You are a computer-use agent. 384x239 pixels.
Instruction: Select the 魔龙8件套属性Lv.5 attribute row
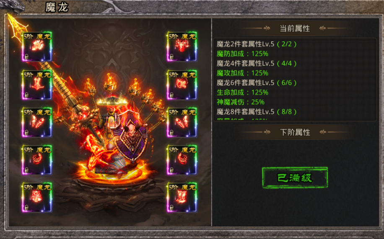pyautogui.click(x=257, y=112)
